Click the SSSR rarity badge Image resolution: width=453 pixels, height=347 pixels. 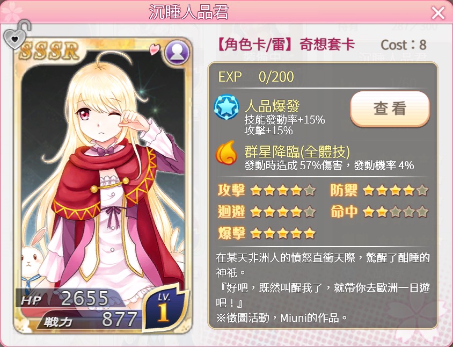(49, 51)
